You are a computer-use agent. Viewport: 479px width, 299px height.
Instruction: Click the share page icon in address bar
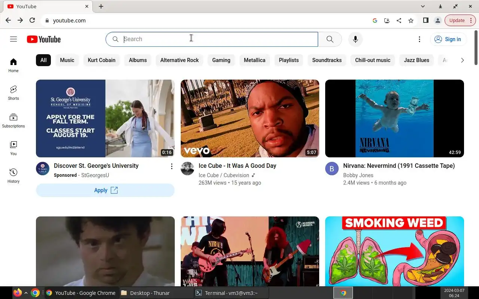pos(399,21)
